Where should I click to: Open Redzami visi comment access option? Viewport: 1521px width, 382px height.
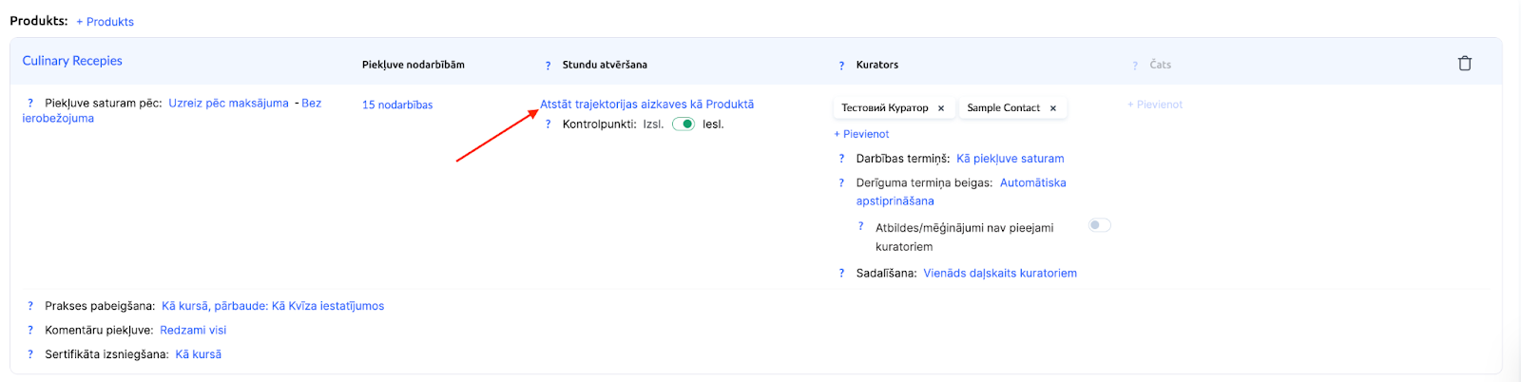point(193,331)
